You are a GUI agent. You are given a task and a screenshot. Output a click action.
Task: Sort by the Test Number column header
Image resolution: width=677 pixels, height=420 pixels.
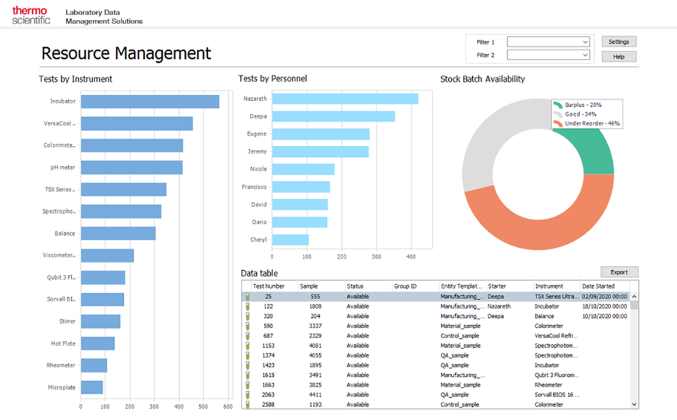(268, 286)
